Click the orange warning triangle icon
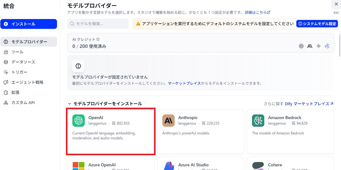 pyautogui.click(x=138, y=24)
